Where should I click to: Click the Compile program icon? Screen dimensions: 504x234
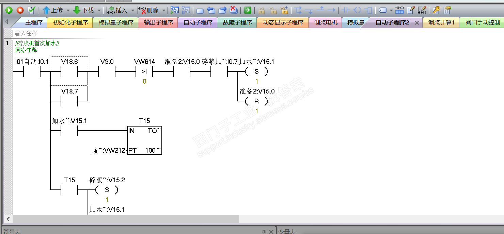[31, 10]
